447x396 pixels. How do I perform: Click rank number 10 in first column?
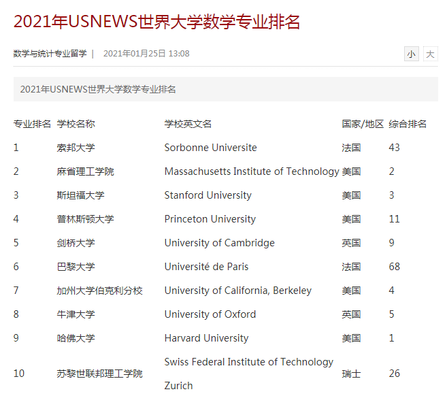(19, 374)
